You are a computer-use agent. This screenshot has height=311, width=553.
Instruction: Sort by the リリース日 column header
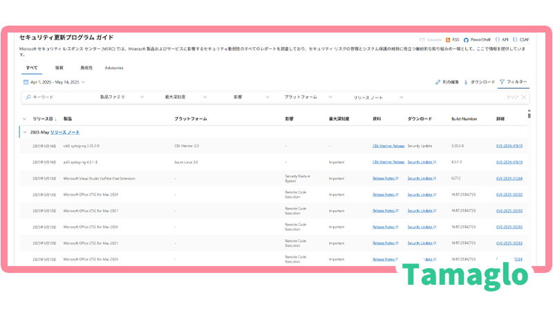(44, 119)
